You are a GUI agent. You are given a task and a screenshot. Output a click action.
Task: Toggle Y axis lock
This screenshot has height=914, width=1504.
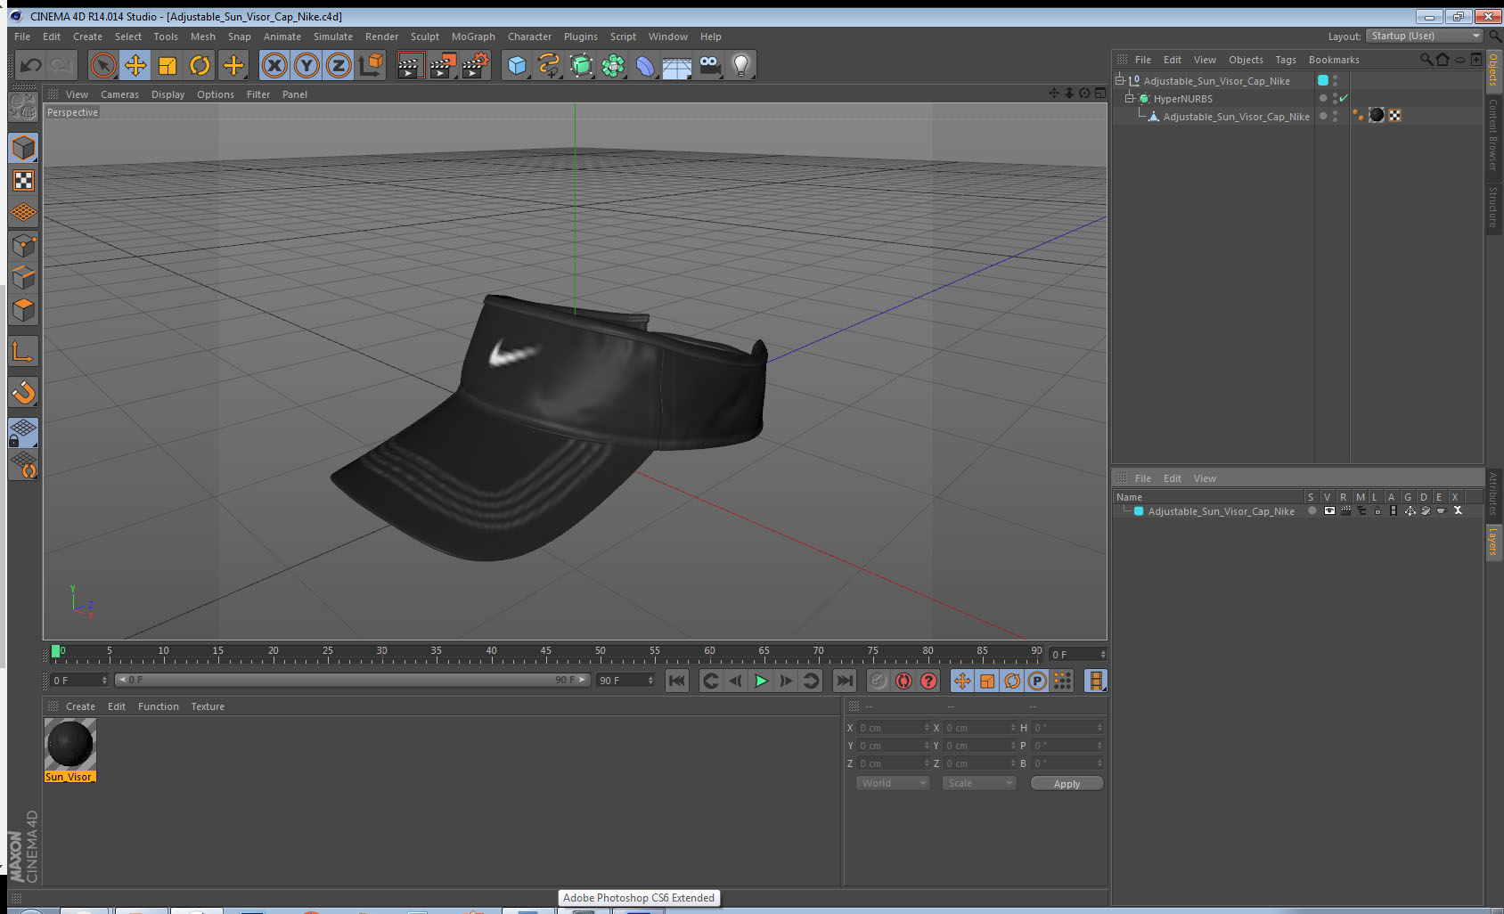(307, 65)
